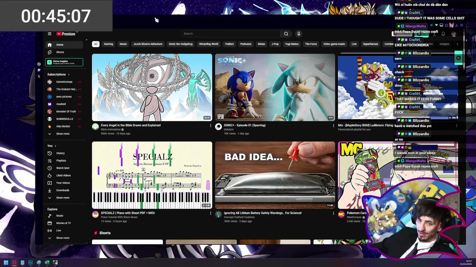Open Home in the sidebar
The width and height of the screenshot is (476, 267).
(64, 44)
